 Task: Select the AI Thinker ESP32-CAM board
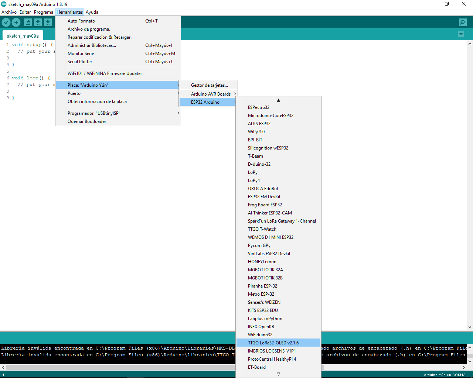(x=278, y=213)
